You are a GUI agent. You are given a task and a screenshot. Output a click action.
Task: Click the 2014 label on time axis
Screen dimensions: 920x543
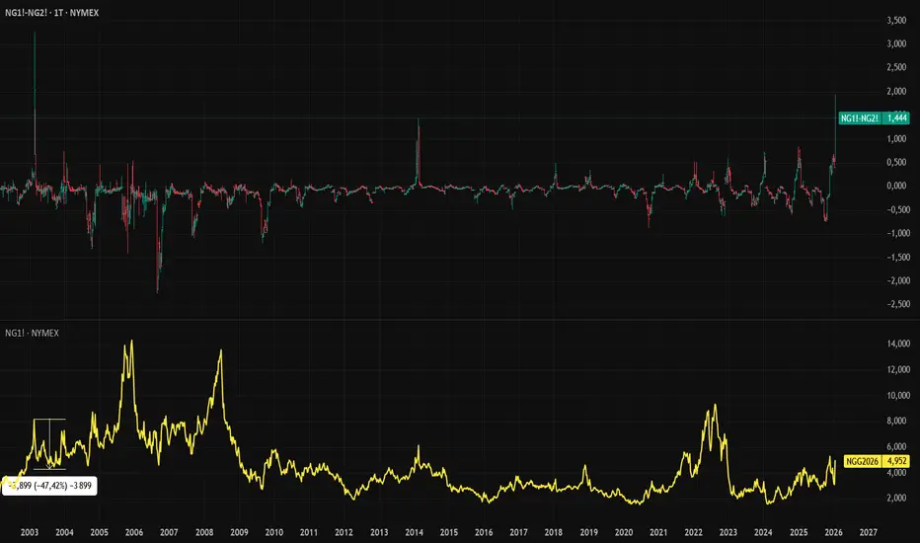click(x=415, y=532)
